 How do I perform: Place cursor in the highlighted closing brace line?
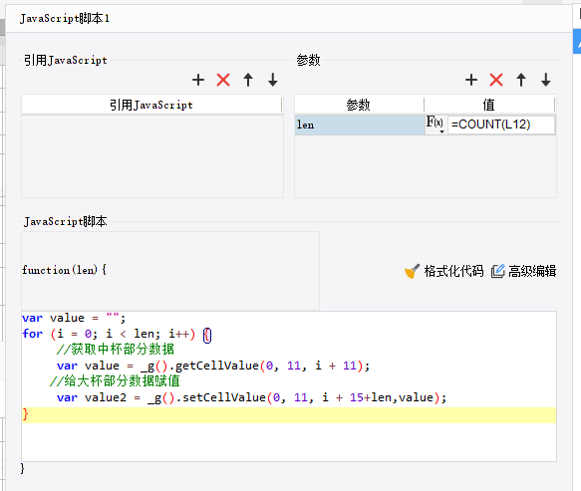point(289,415)
